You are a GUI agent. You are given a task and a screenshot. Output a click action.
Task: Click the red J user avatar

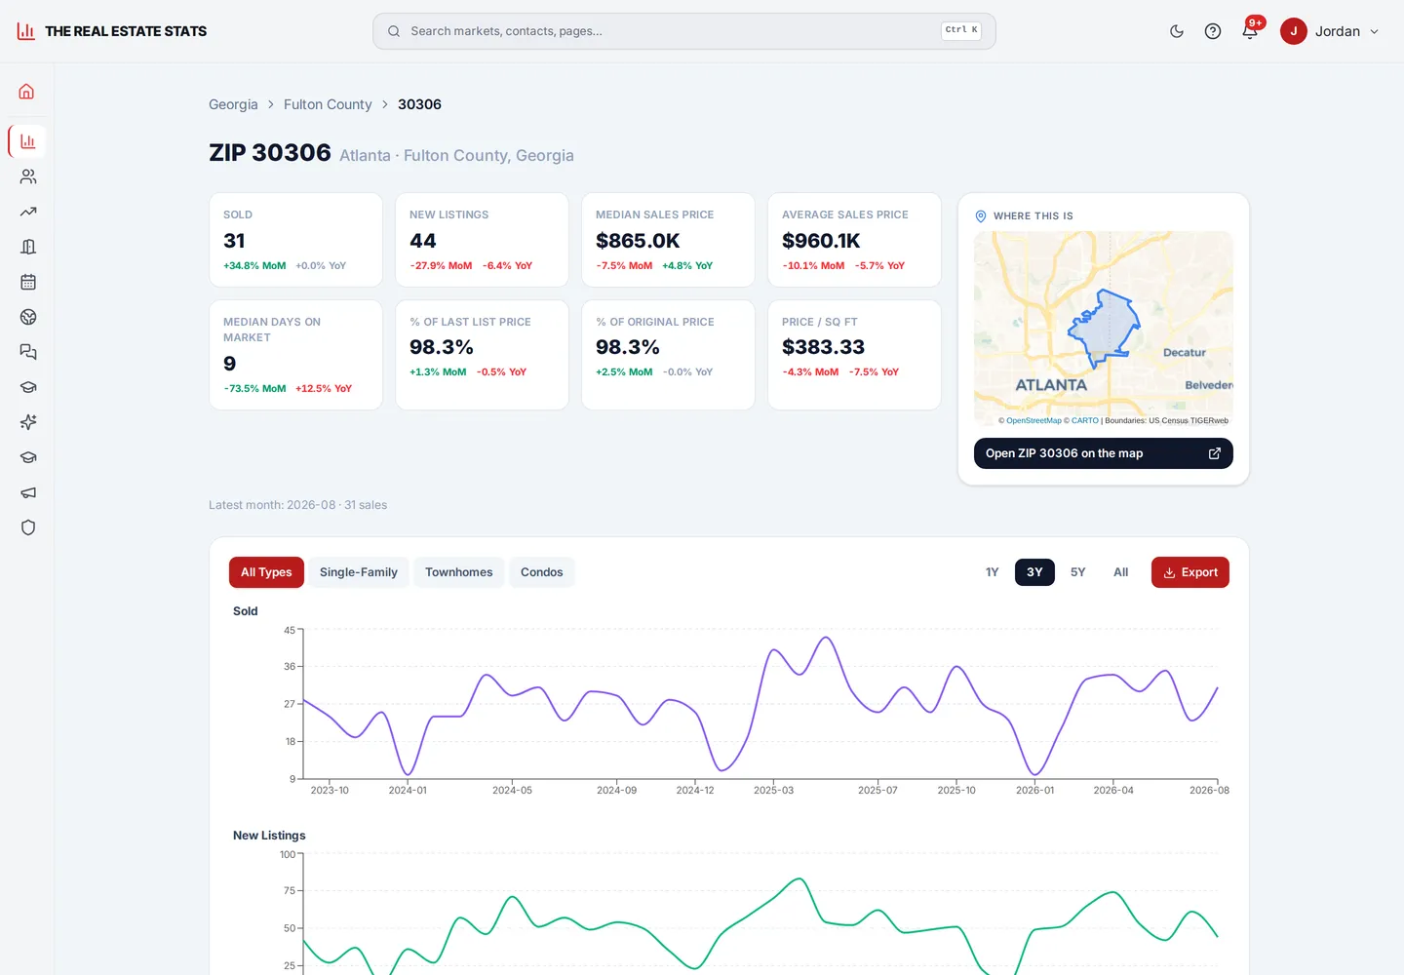tap(1294, 31)
